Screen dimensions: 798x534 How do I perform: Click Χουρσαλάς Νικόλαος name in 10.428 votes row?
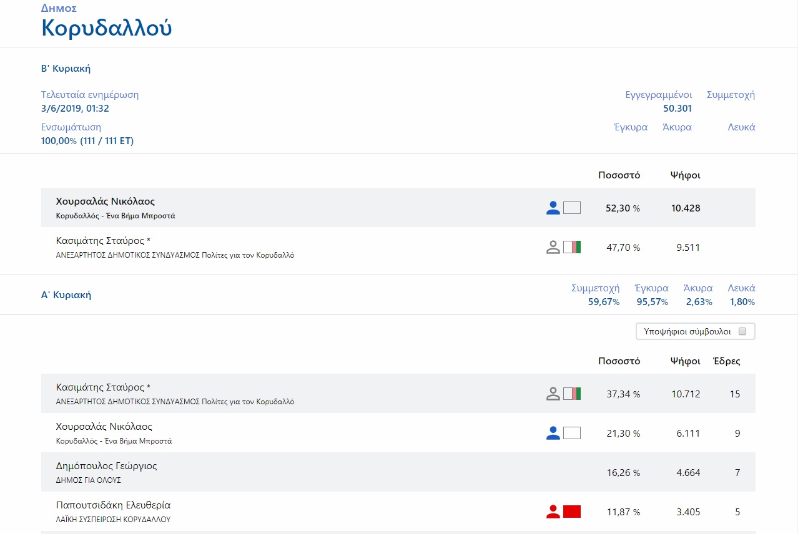[x=105, y=201]
